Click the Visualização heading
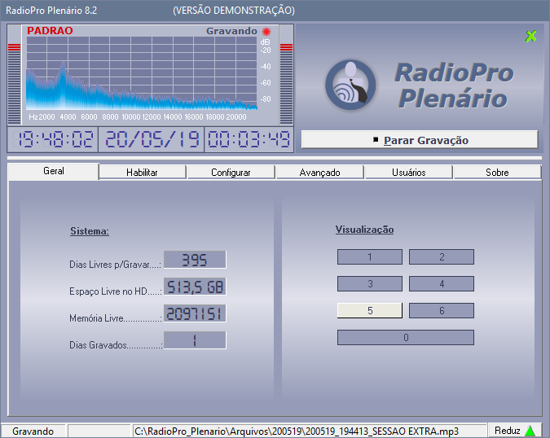Image resolution: width=550 pixels, height=438 pixels. point(364,230)
